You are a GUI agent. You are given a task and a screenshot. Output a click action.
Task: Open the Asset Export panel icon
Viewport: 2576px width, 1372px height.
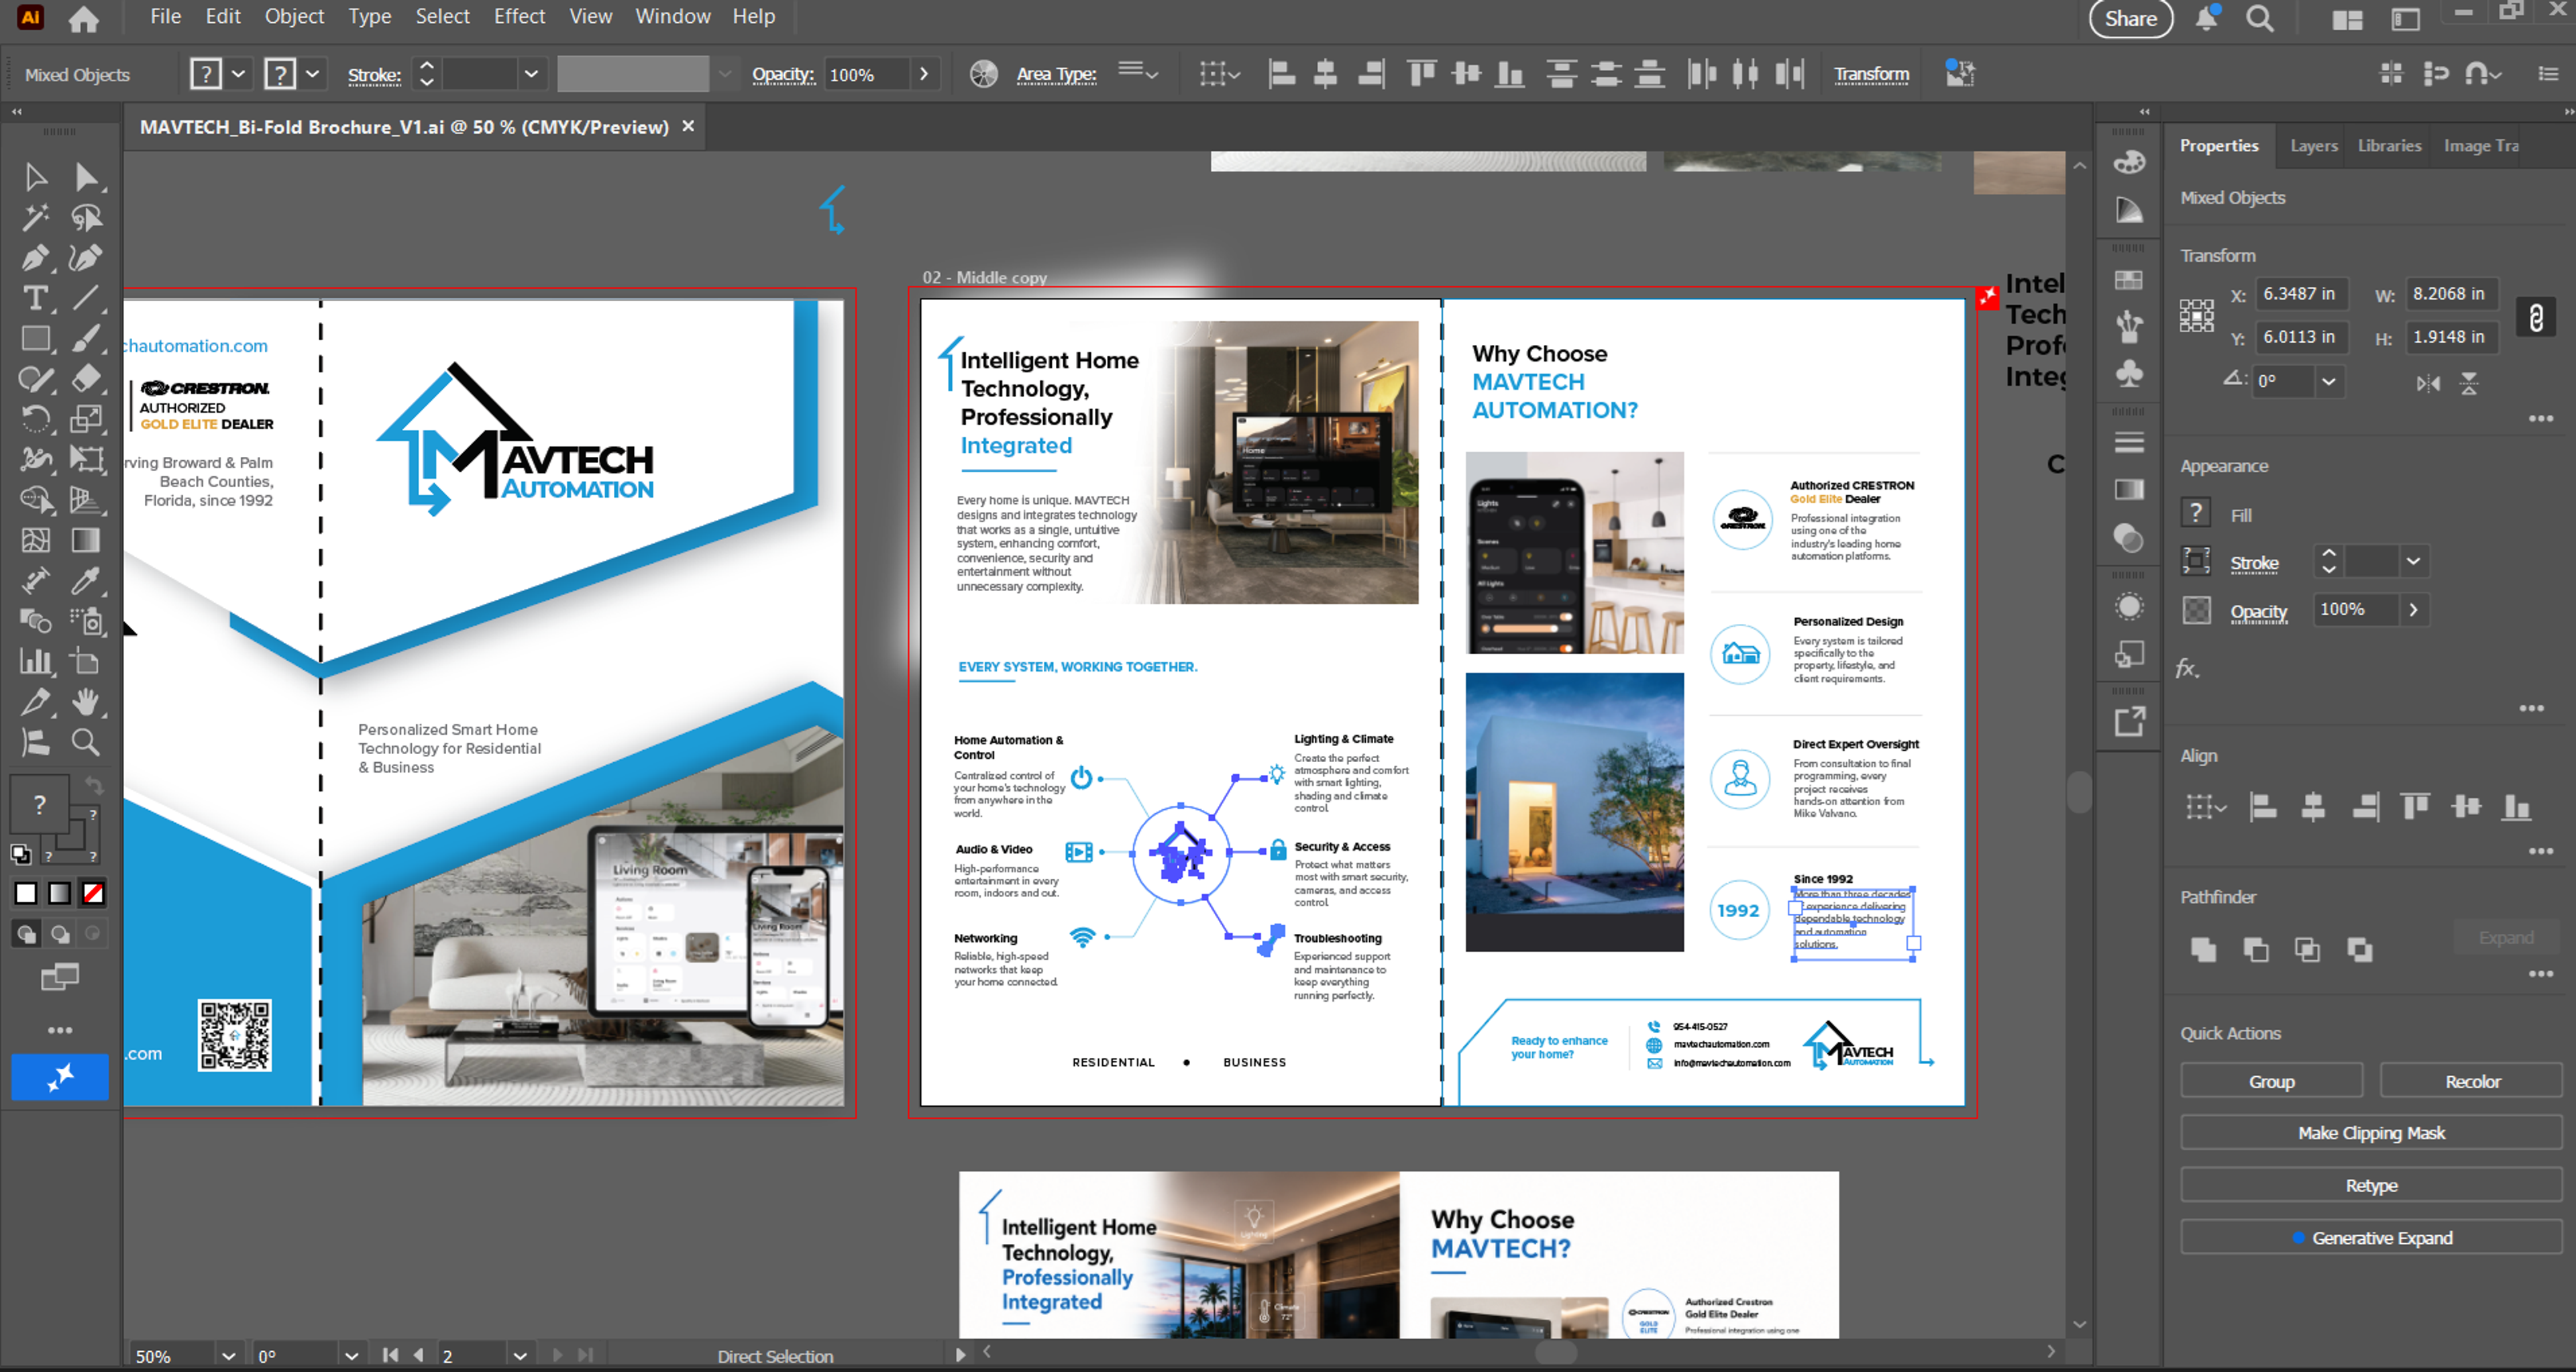point(2129,722)
